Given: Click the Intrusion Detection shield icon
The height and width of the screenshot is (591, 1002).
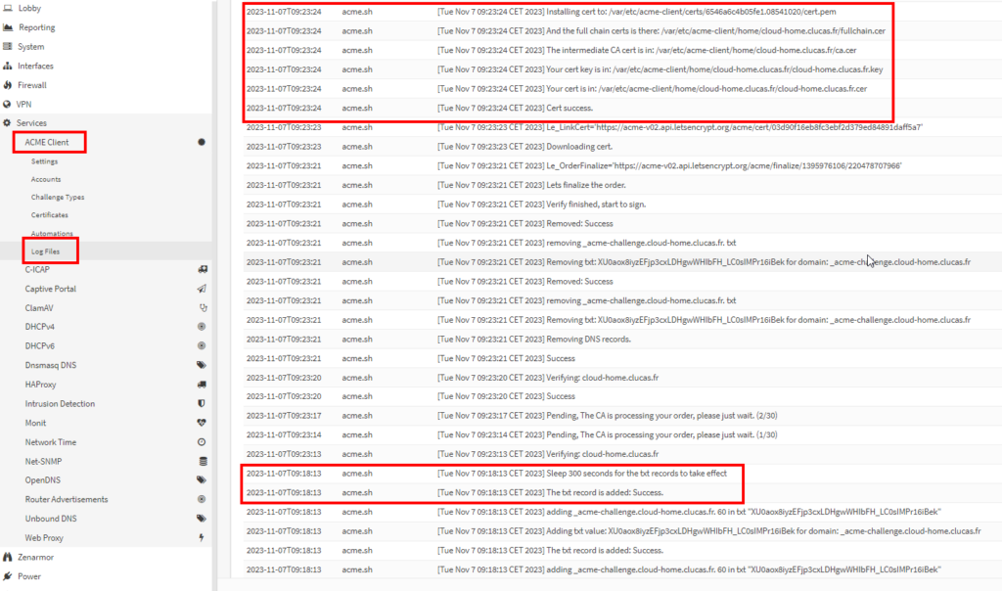Looking at the screenshot, I should tap(202, 403).
